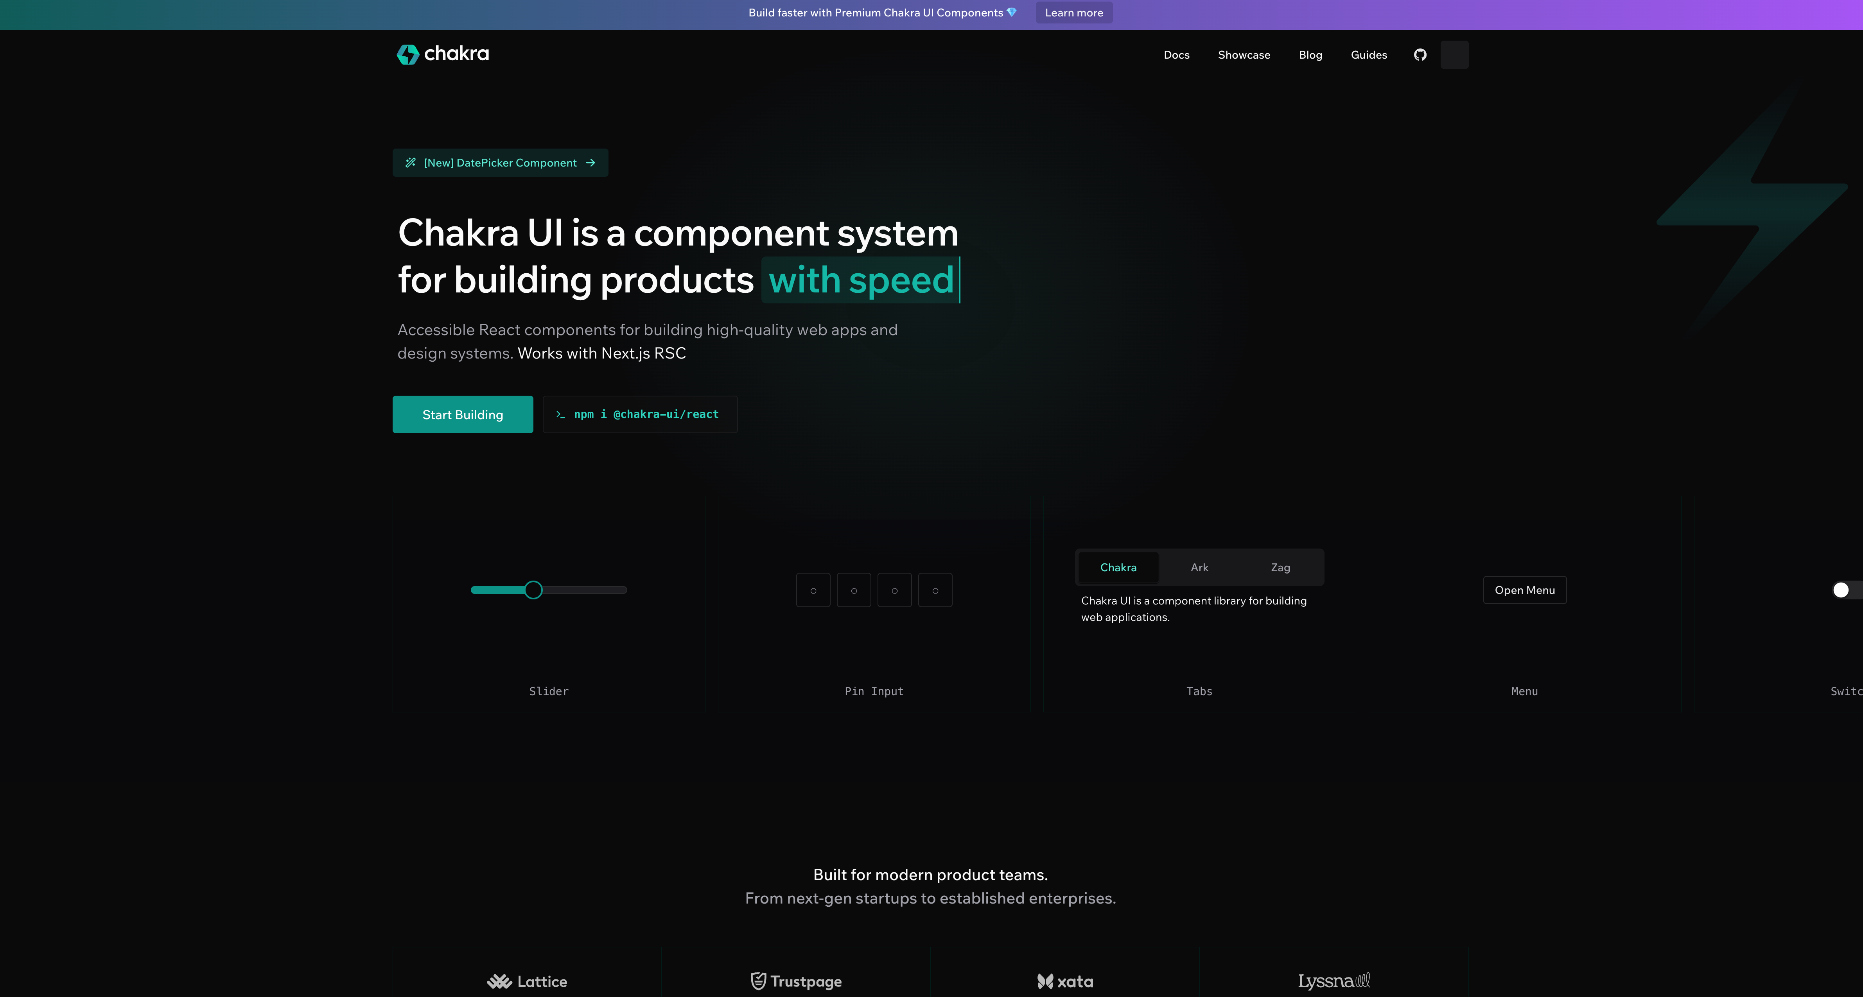This screenshot has height=997, width=1863.
Task: Toggle the color mode button in the navbar
Action: point(1454,55)
